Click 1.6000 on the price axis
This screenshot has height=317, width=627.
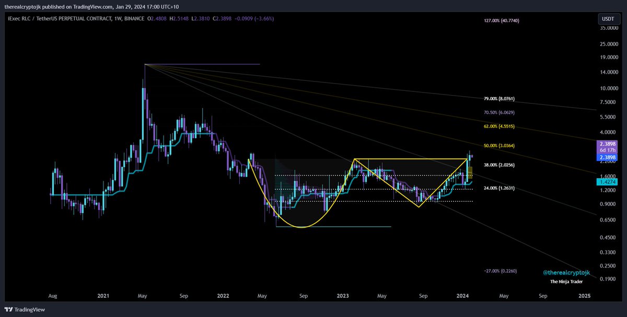coord(608,177)
